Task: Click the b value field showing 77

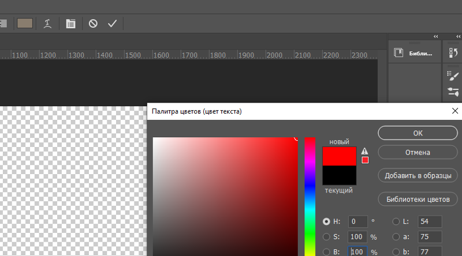Action: point(430,251)
